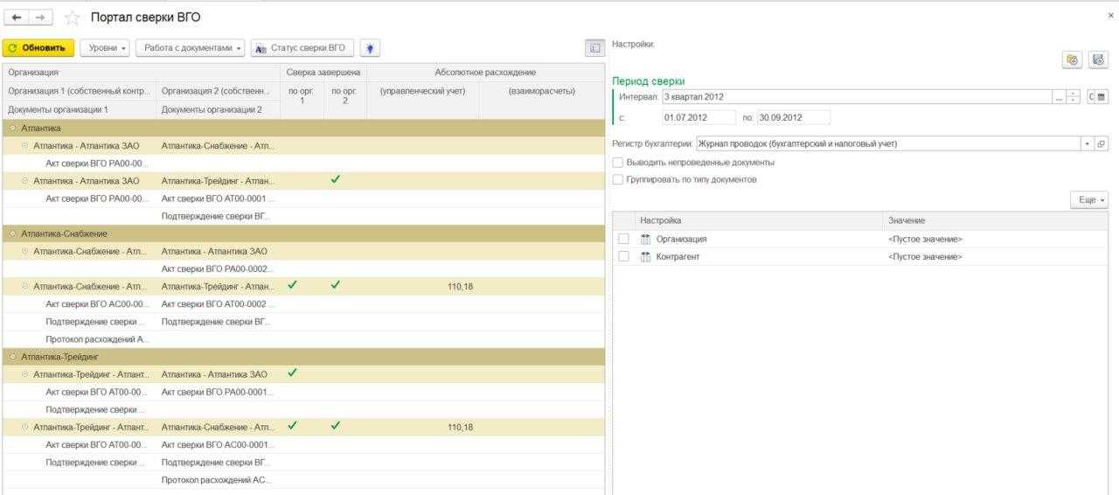Click the save settings icon

coord(1098,59)
